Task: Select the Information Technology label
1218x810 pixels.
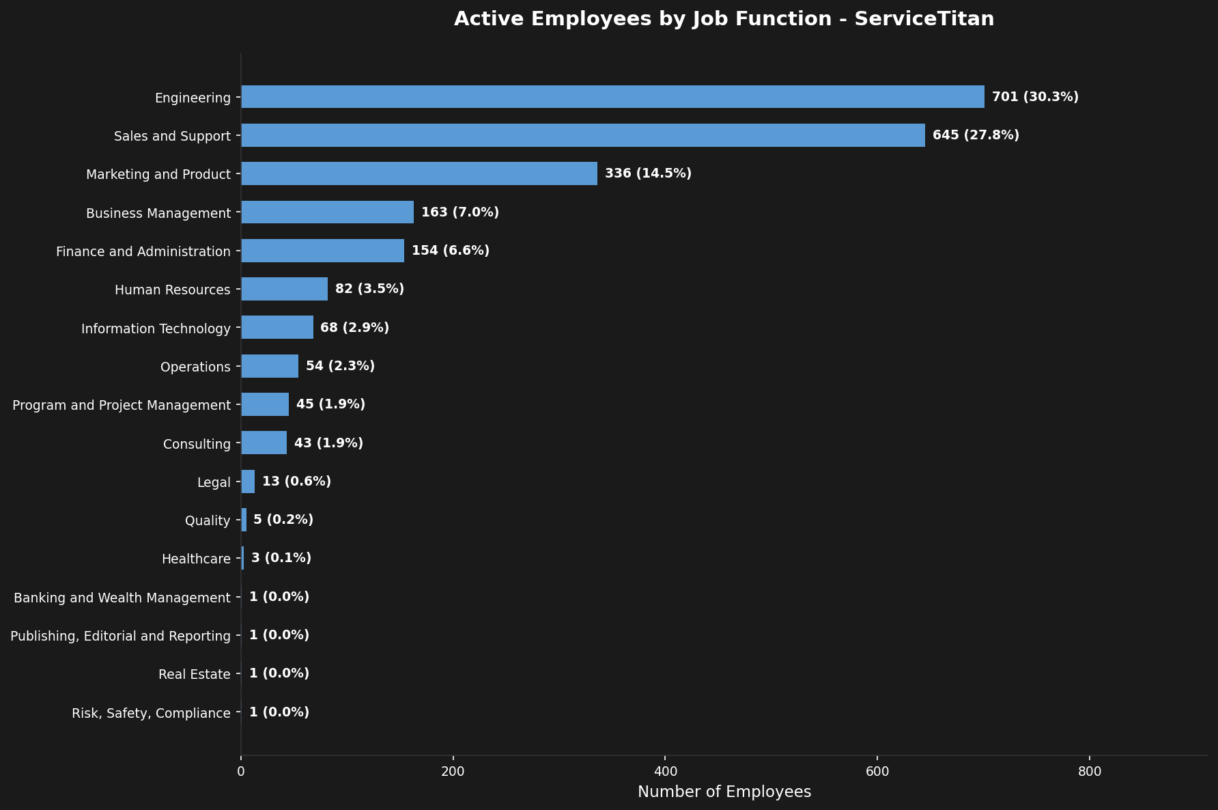Action: (x=156, y=329)
